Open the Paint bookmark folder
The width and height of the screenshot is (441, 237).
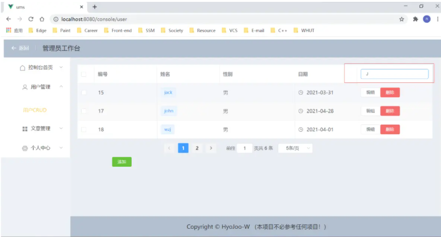[x=61, y=30]
